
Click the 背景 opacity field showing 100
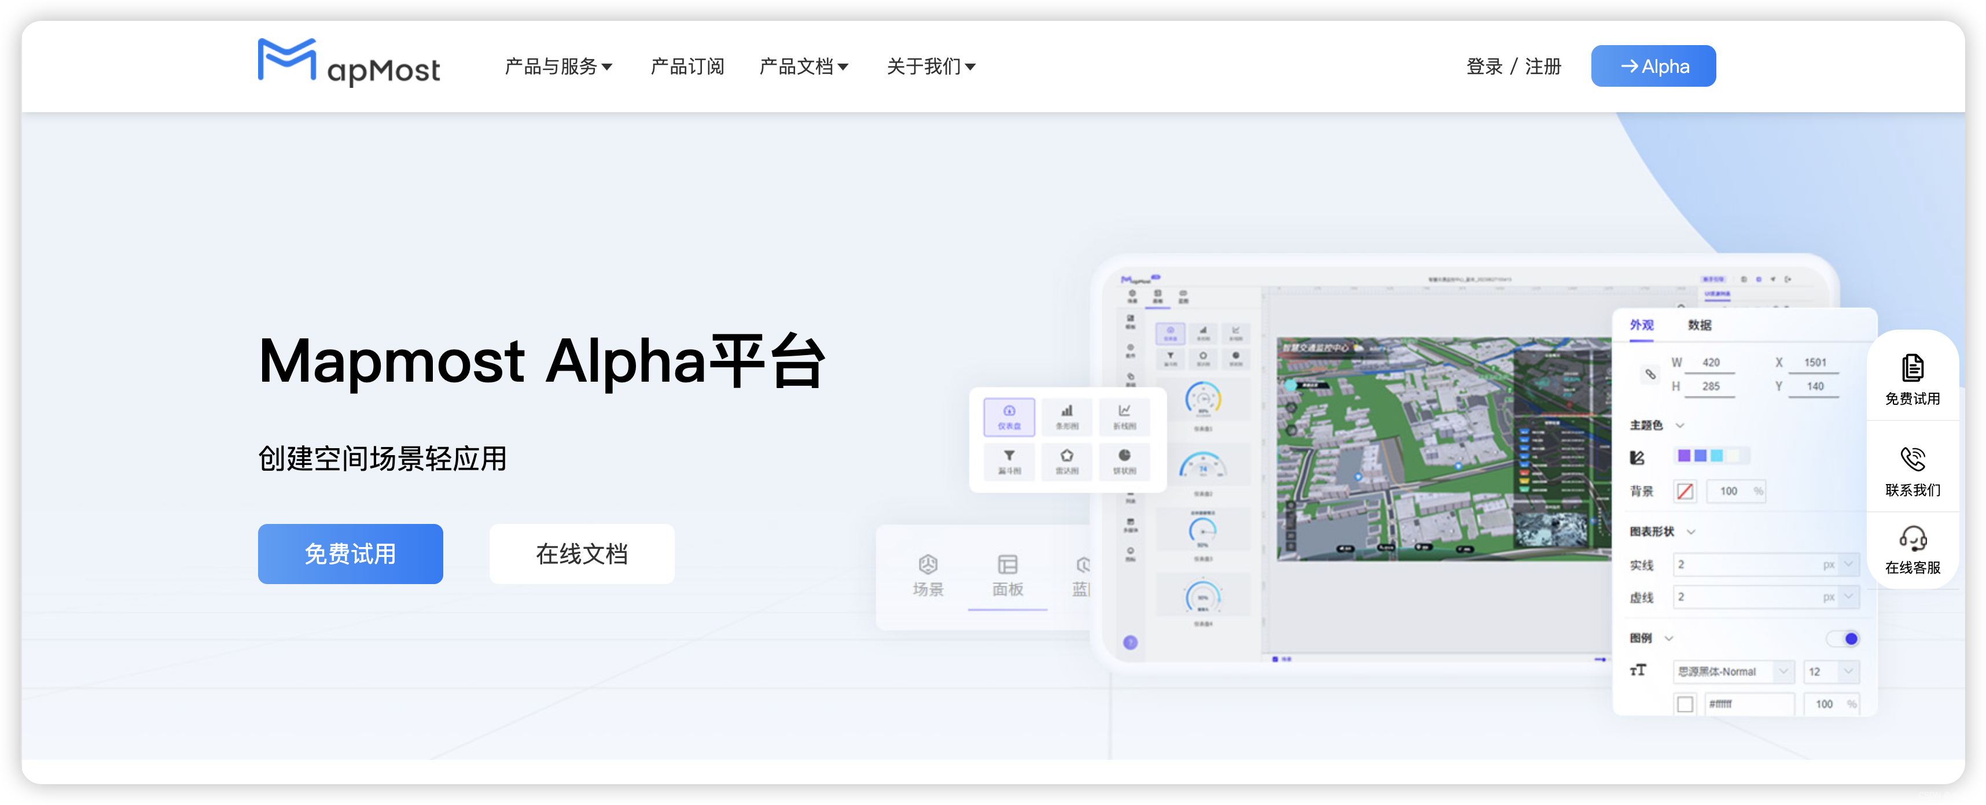[x=1735, y=492]
